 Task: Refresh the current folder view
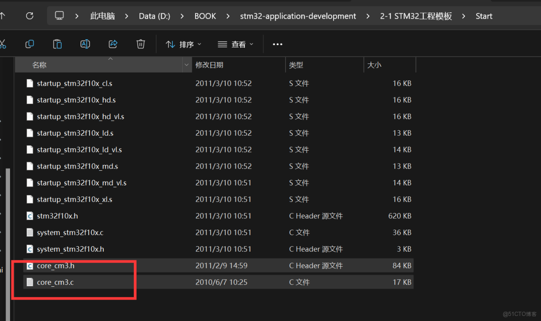pos(30,16)
